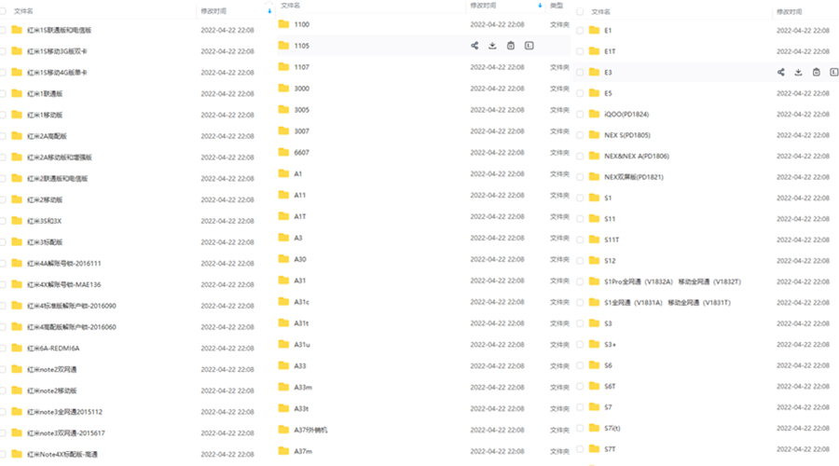Click the folder icon beside 红米4X解账号锁-MAE136
This screenshot has height=466, width=839.
pyautogui.click(x=17, y=284)
